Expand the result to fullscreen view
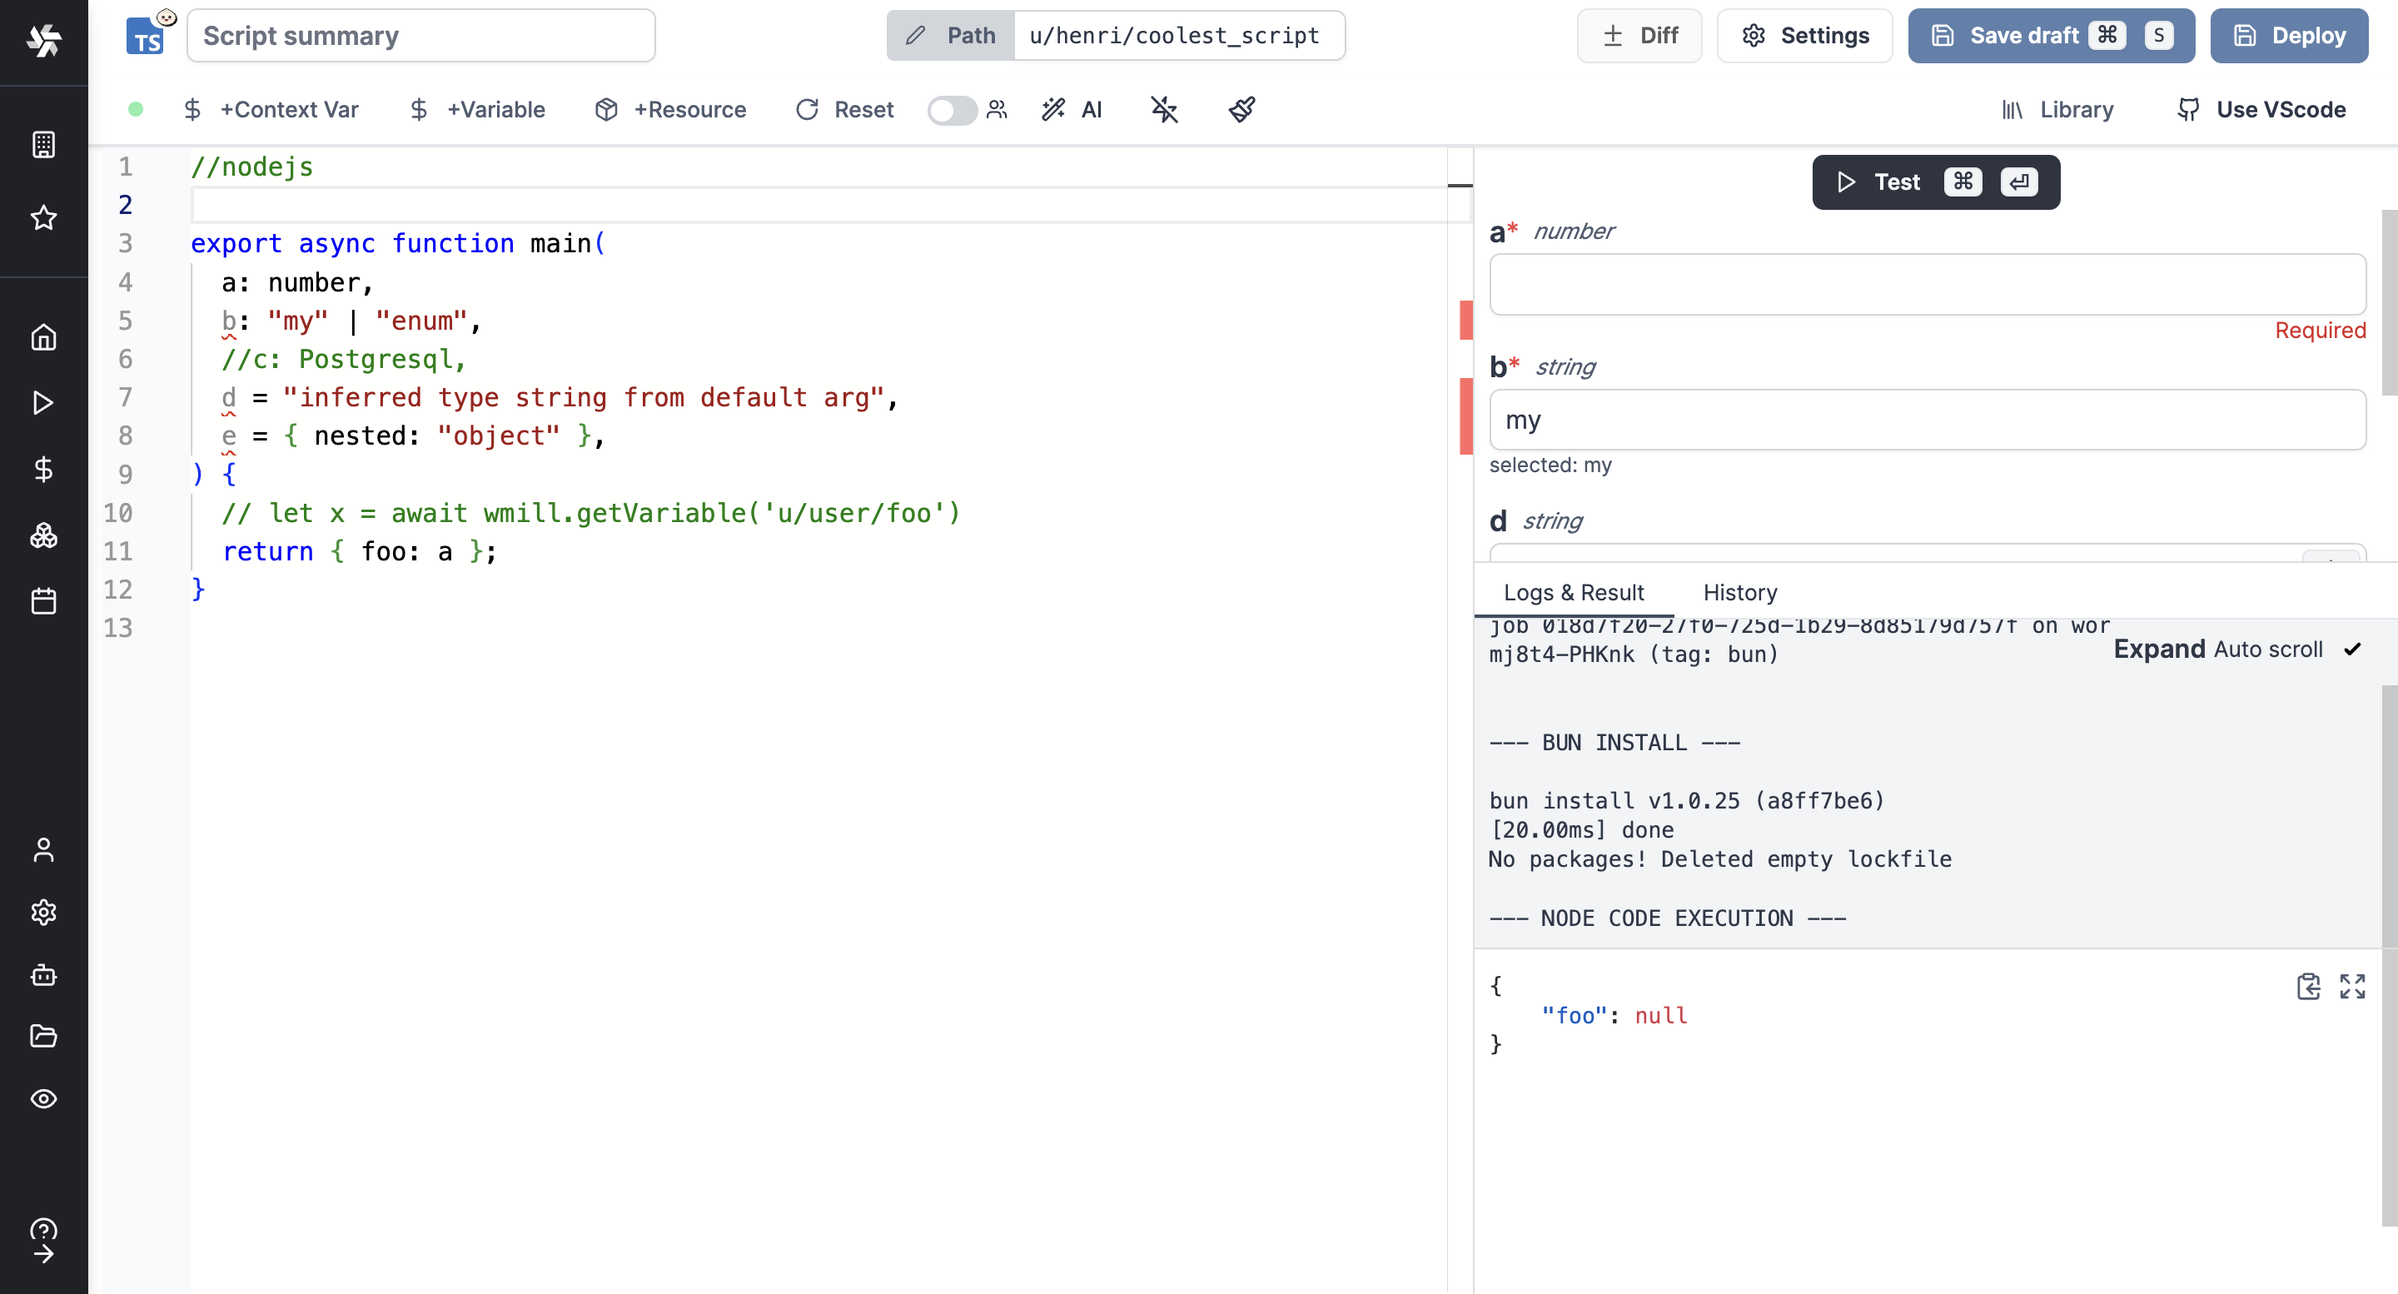 pos(2353,987)
